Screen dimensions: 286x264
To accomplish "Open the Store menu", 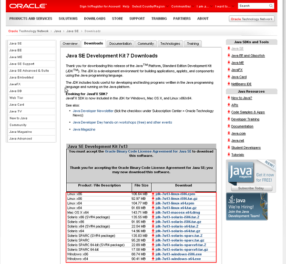I will [117, 19].
